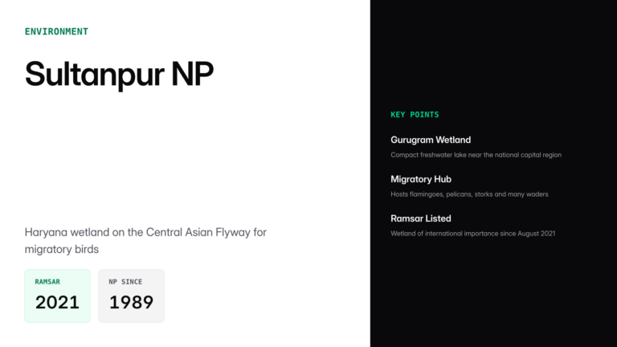Click the word 'NP' in the title
The width and height of the screenshot is (617, 347).
(x=192, y=74)
